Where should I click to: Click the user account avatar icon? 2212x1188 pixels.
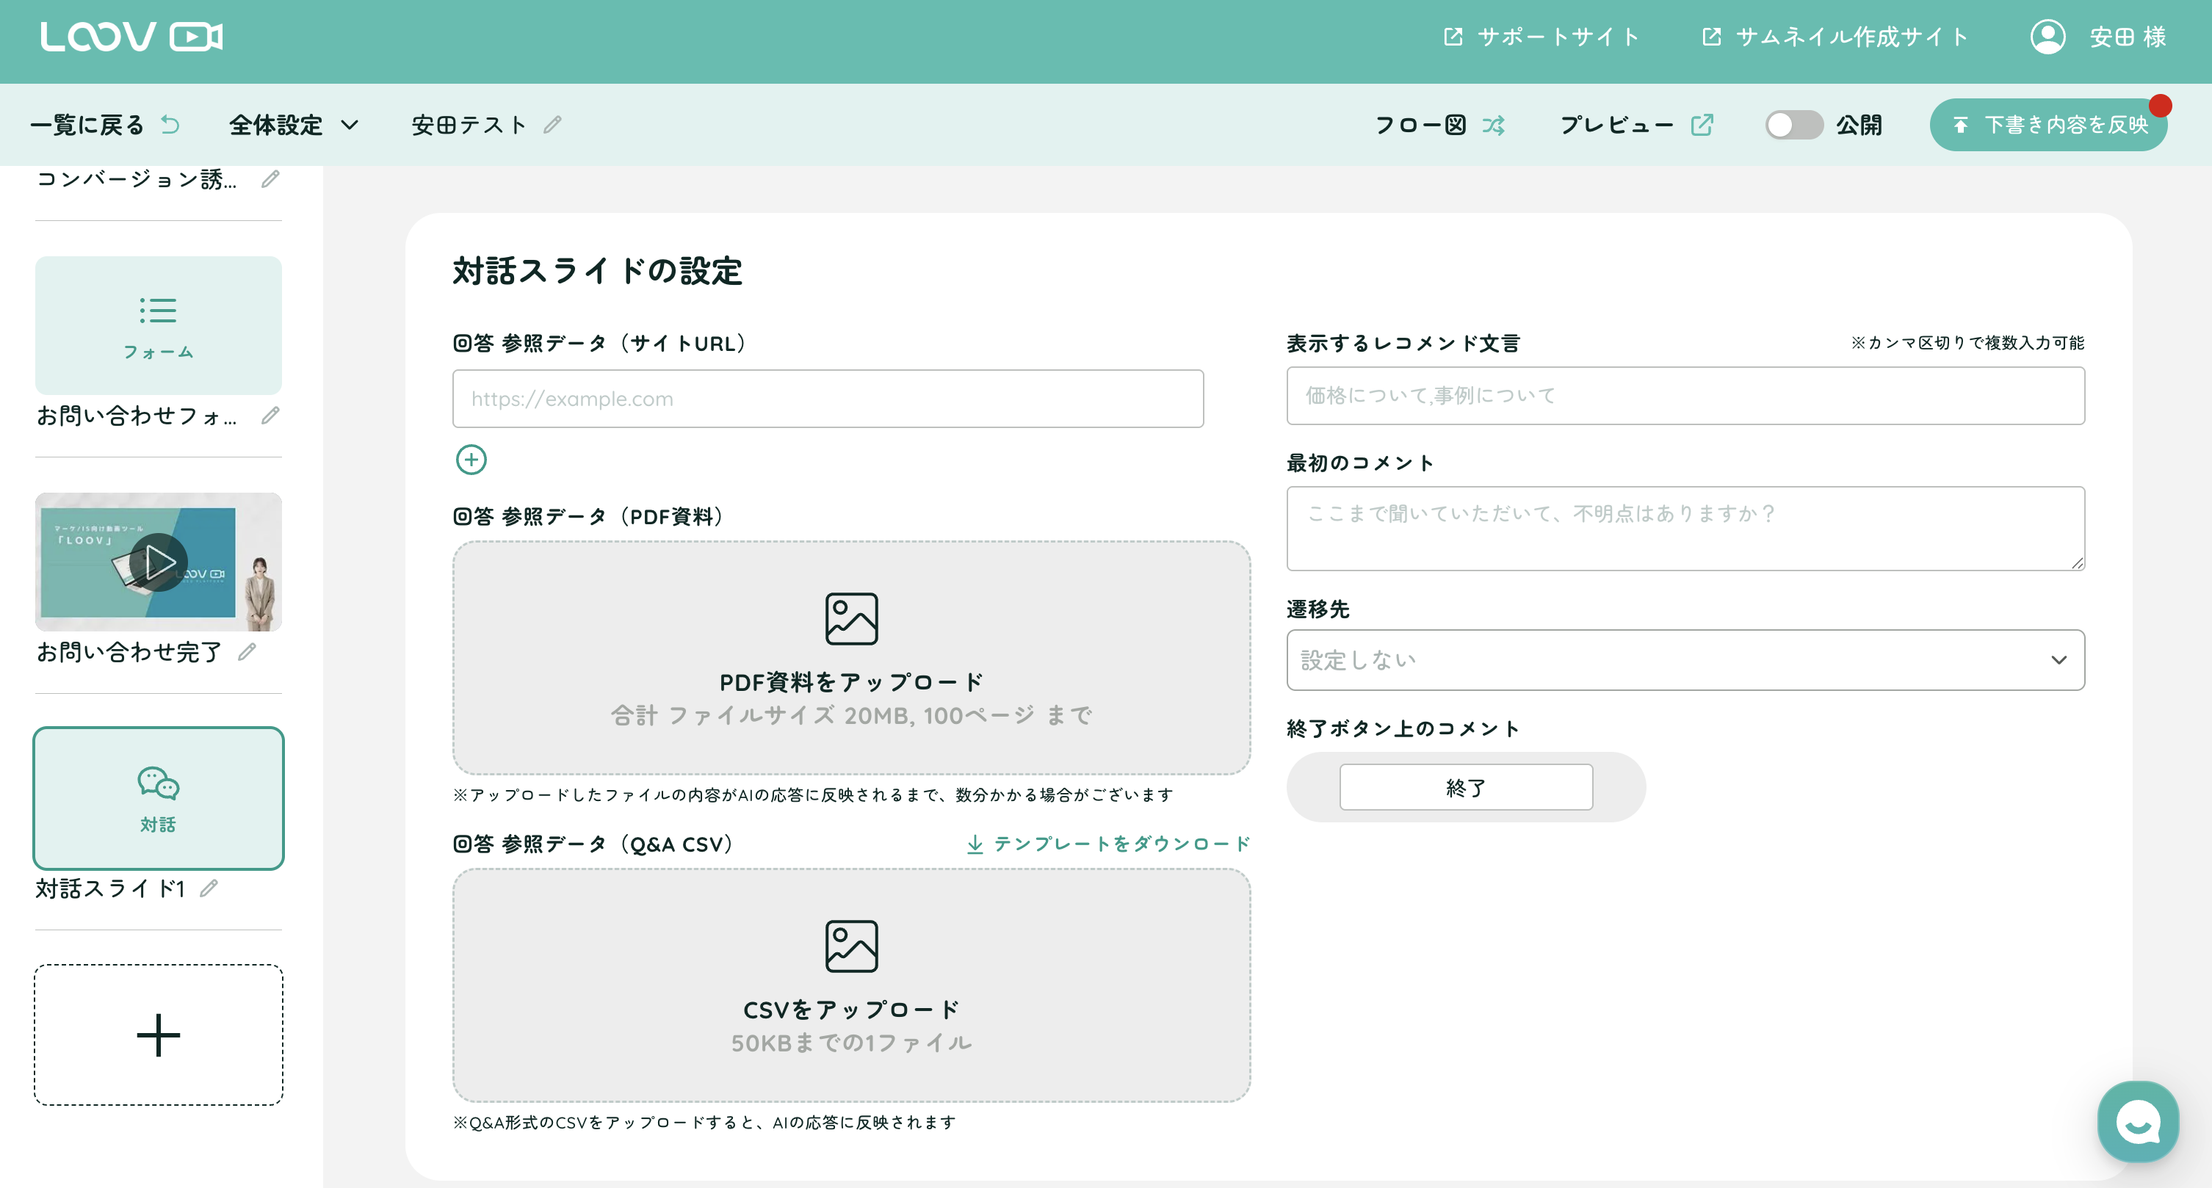[2047, 37]
